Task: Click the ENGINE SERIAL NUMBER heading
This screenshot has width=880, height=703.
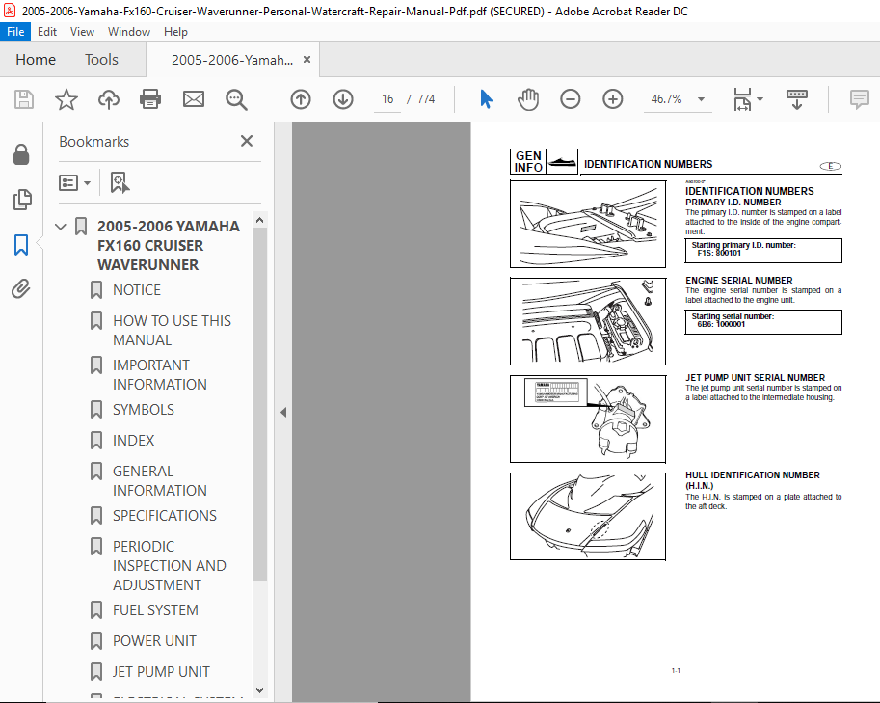Action: click(738, 281)
